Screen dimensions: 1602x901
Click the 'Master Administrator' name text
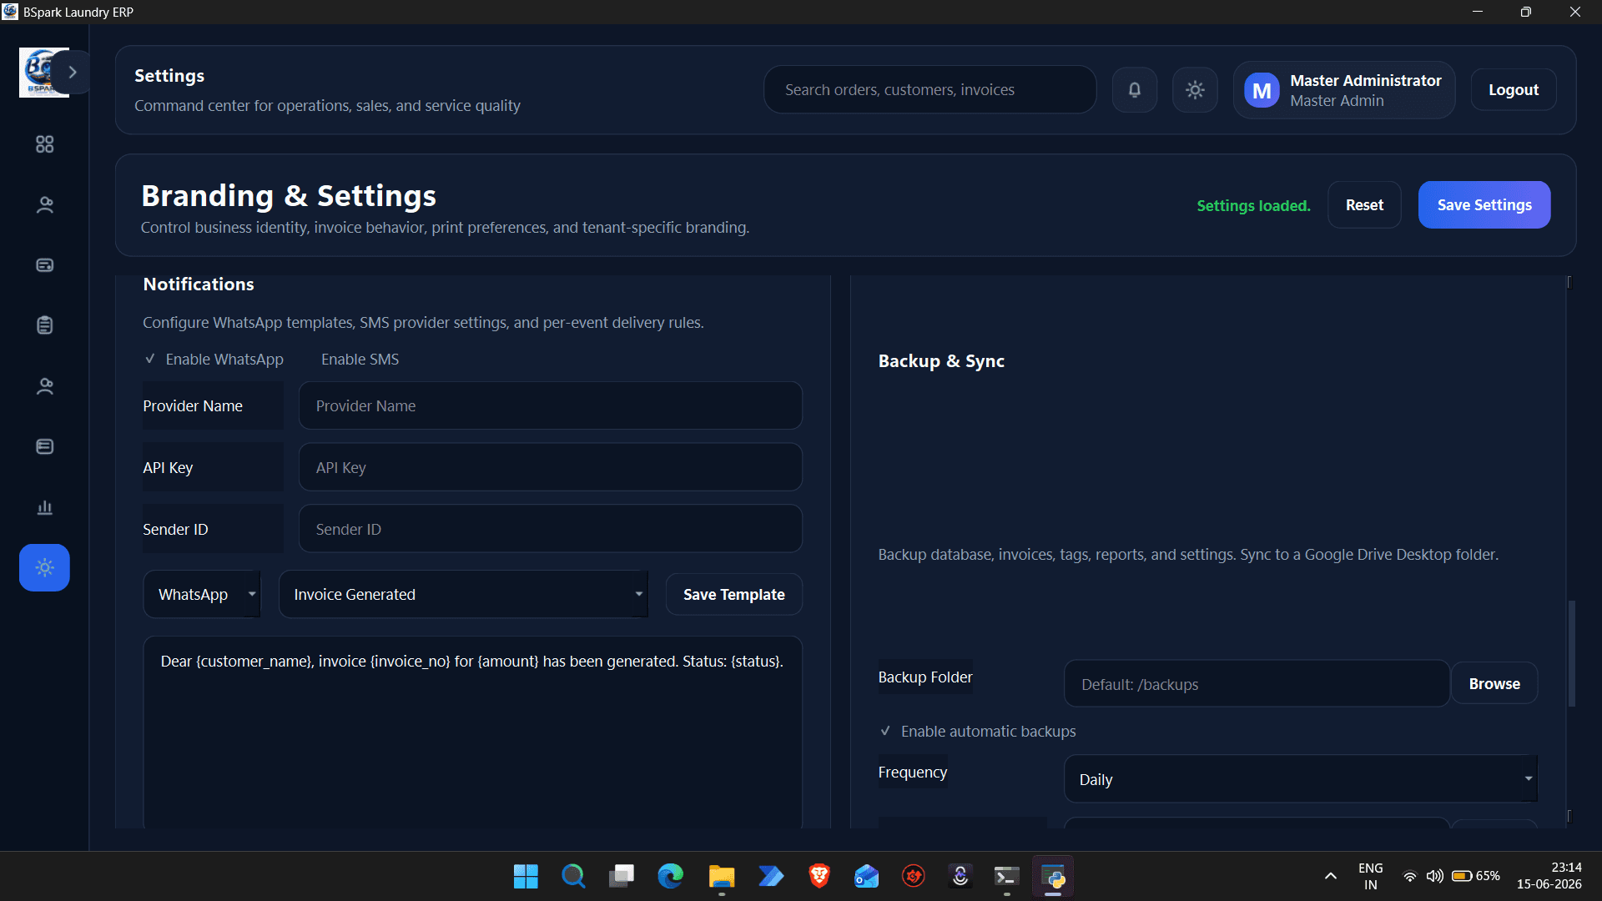pyautogui.click(x=1366, y=81)
